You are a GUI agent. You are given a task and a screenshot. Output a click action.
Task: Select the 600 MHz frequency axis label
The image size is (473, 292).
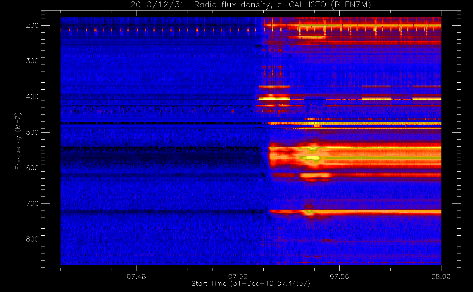click(x=32, y=168)
